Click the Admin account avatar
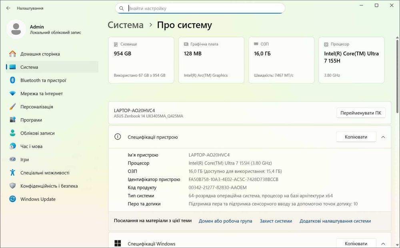 coord(16,29)
